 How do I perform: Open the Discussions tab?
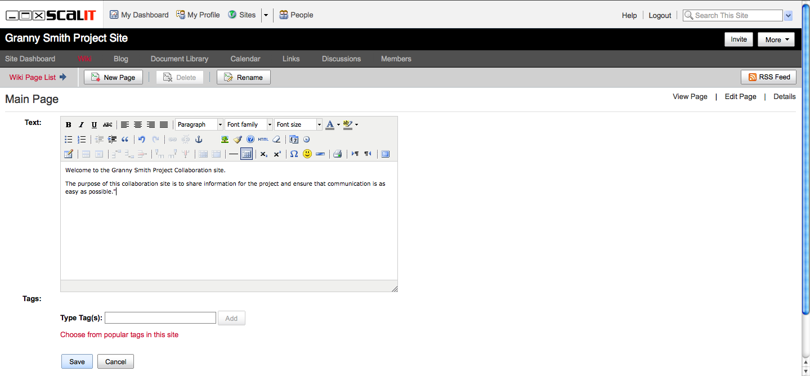pyautogui.click(x=342, y=59)
